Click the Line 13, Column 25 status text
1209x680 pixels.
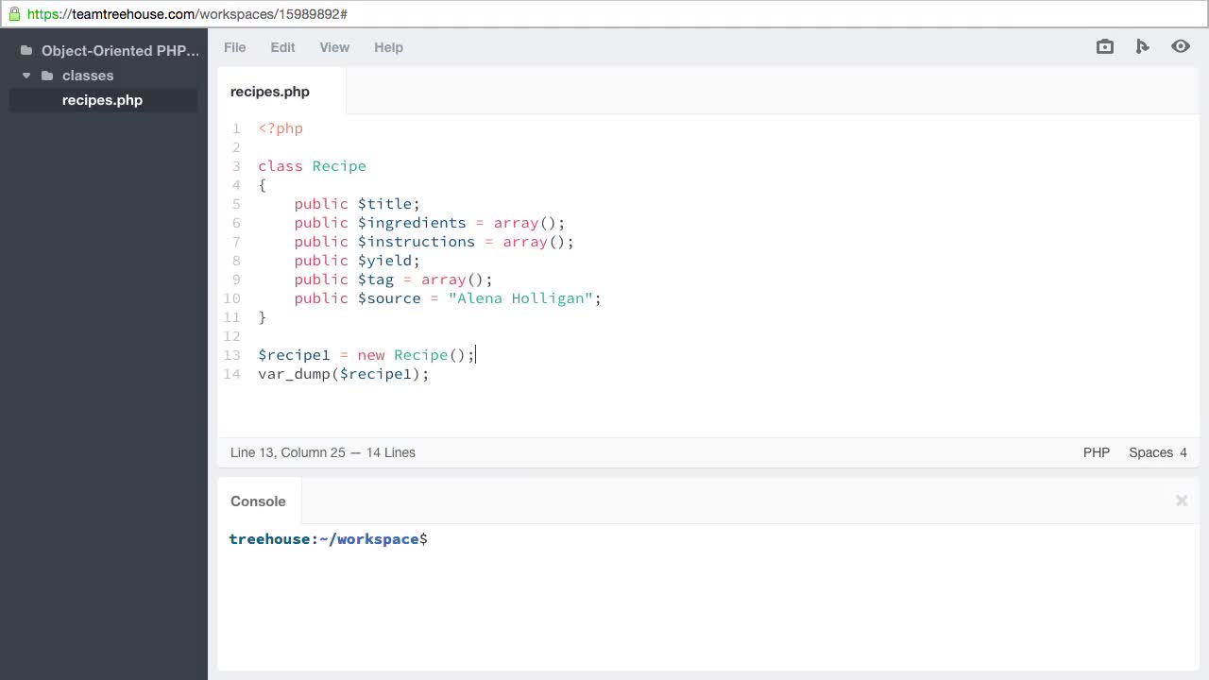click(x=288, y=452)
